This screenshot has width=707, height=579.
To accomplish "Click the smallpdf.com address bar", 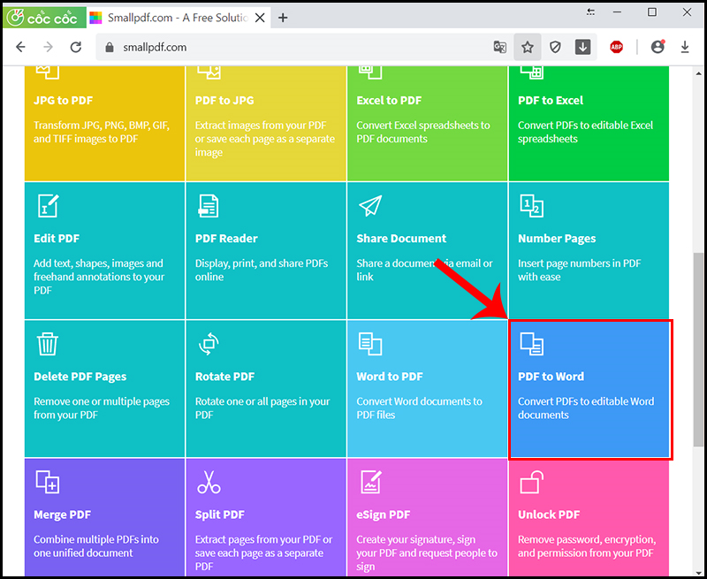I will point(292,47).
